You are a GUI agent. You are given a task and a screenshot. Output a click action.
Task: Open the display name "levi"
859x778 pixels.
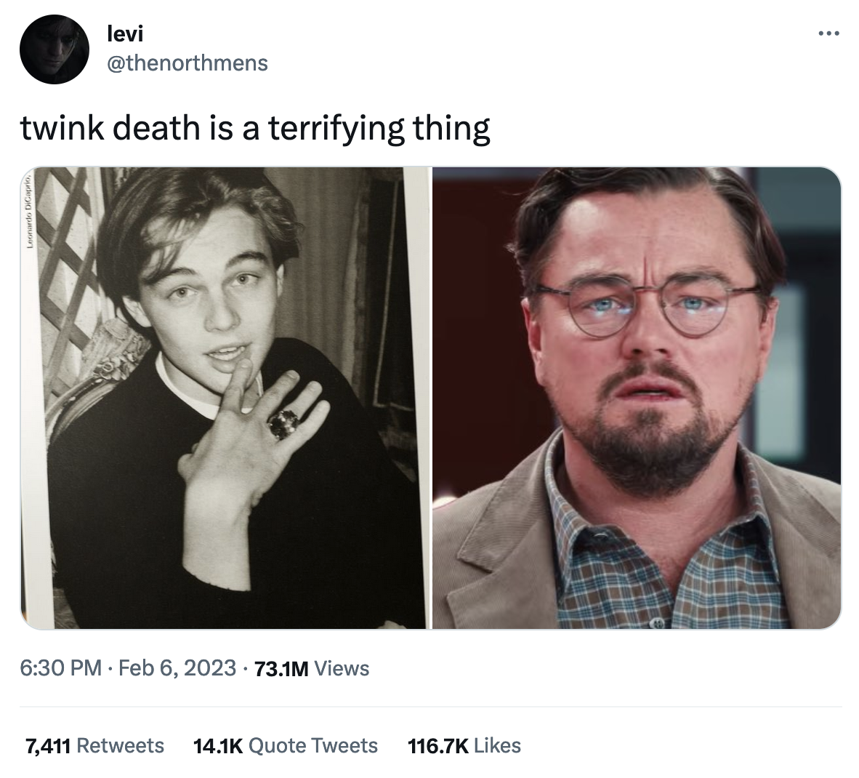pos(124,33)
